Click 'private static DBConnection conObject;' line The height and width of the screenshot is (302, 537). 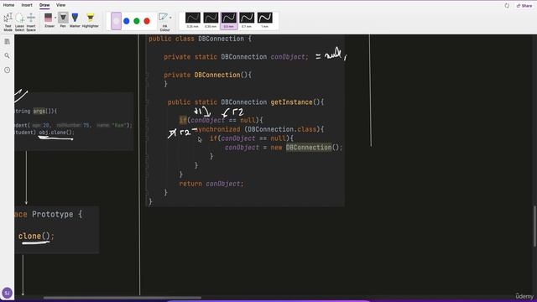pos(236,57)
